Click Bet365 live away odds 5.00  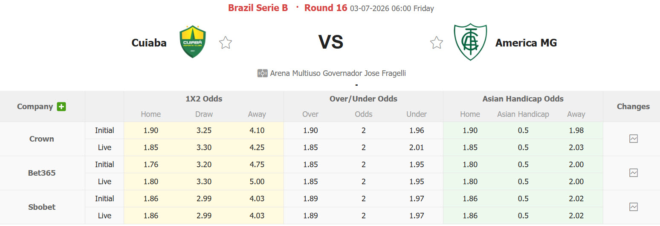click(257, 182)
